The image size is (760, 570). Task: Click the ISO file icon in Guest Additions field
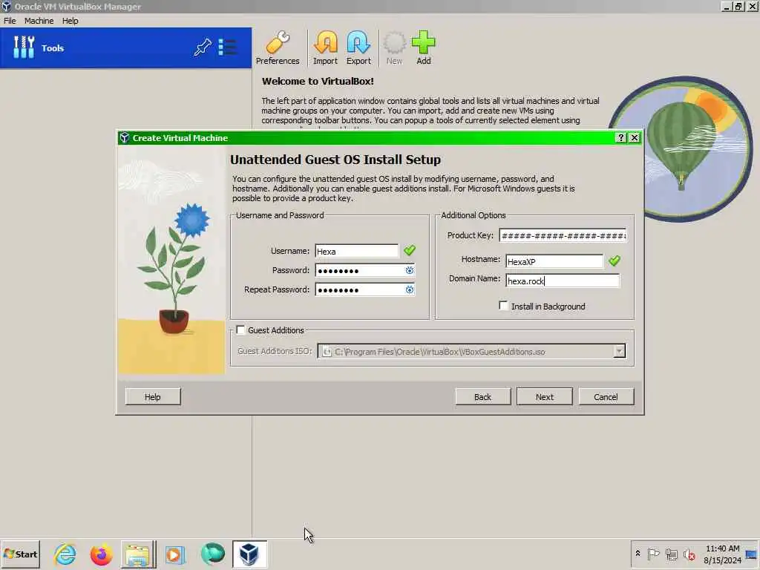pos(327,352)
